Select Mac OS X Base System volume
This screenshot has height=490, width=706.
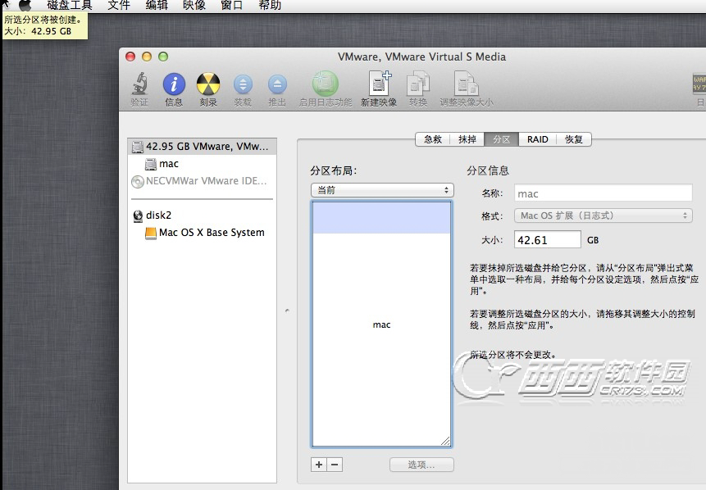point(203,233)
